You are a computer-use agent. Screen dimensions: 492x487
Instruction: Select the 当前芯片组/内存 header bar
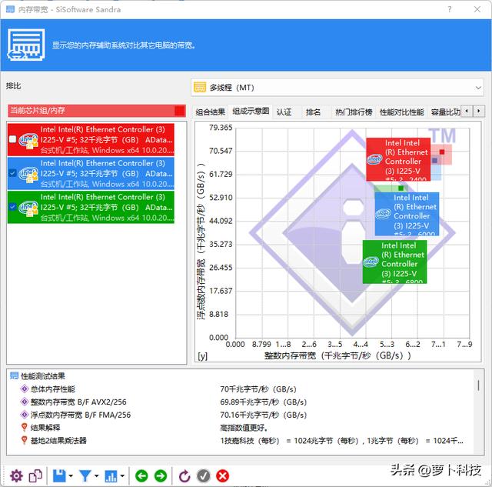point(97,111)
